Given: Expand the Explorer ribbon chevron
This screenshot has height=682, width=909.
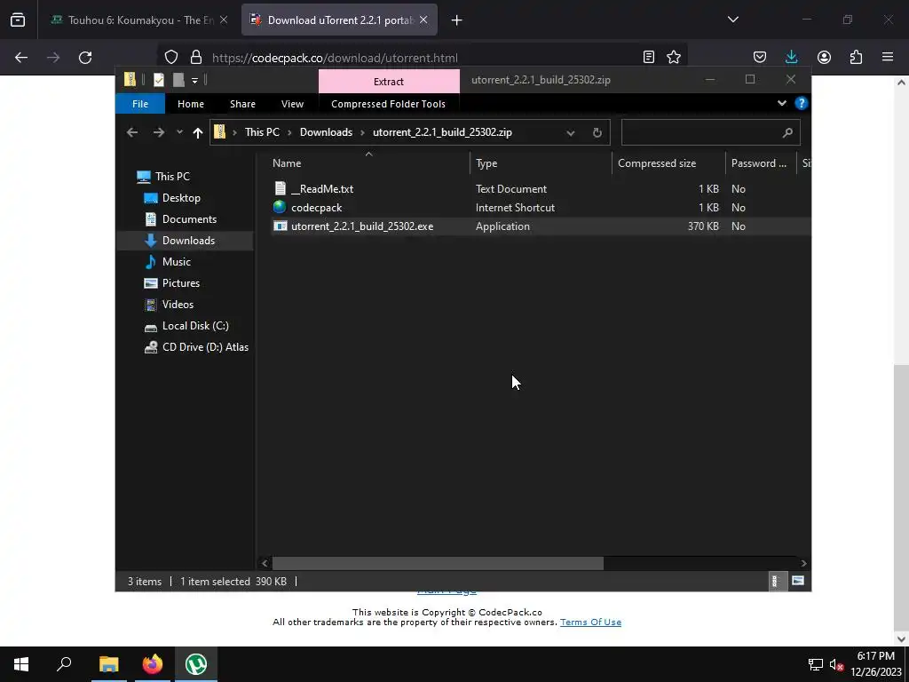Looking at the screenshot, I should point(781,103).
